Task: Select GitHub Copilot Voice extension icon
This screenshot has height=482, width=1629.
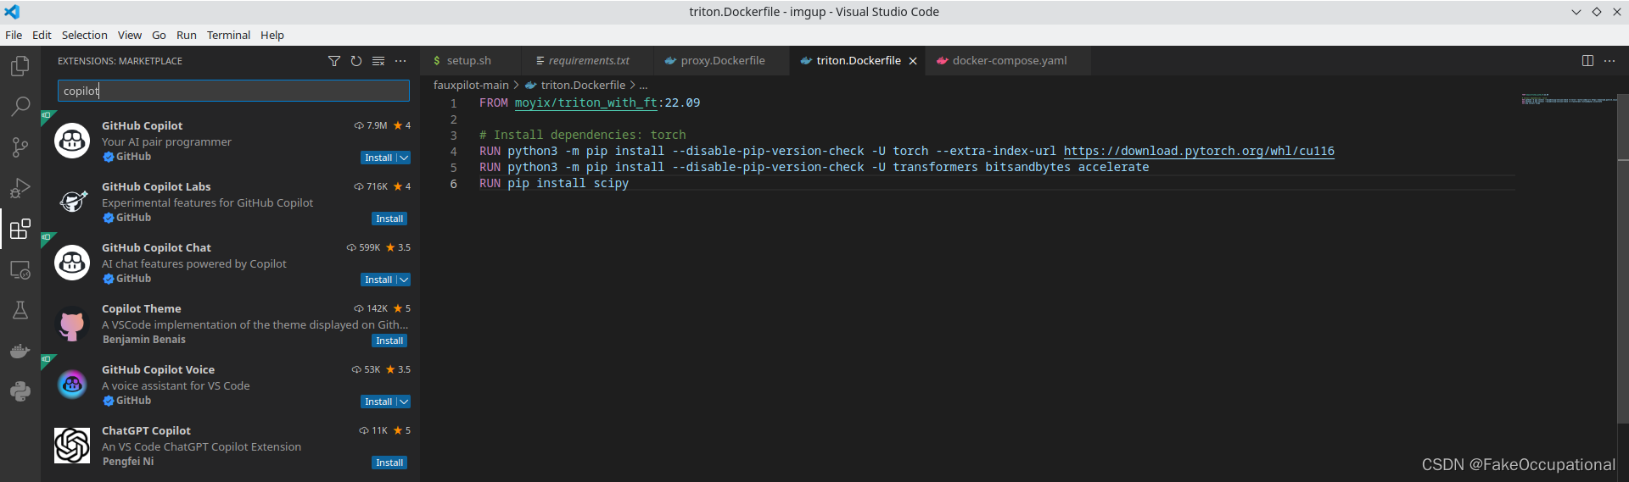Action: coord(72,385)
